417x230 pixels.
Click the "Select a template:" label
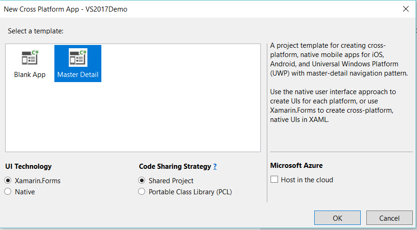(x=36, y=31)
